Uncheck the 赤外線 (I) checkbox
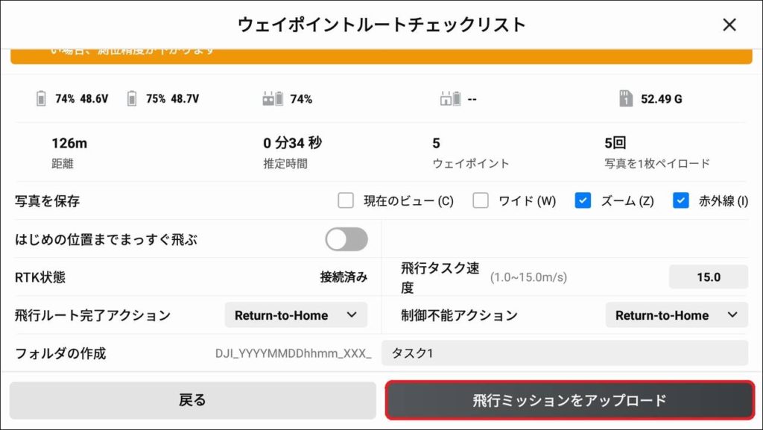Image resolution: width=763 pixels, height=430 pixels. (680, 200)
